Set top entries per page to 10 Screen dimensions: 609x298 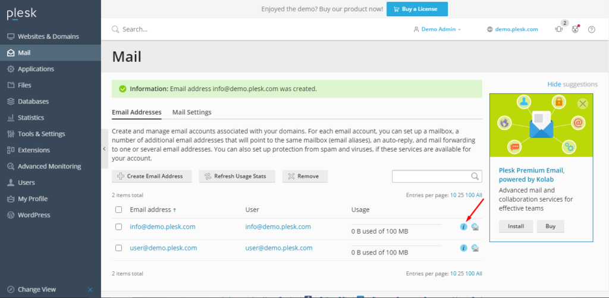click(453, 195)
